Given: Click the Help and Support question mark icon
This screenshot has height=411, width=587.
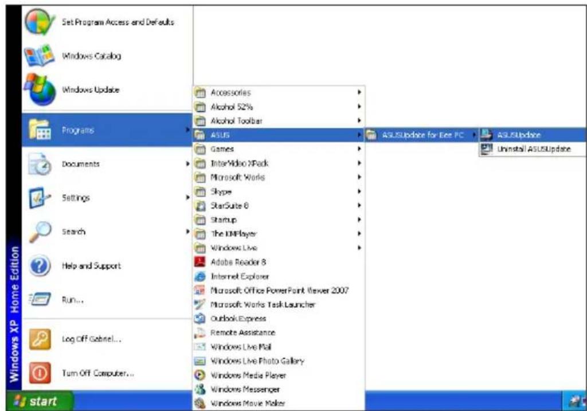Looking at the screenshot, I should [x=40, y=266].
